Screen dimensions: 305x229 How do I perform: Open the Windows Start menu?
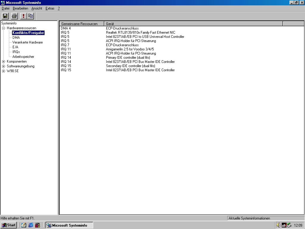[x=8, y=225]
